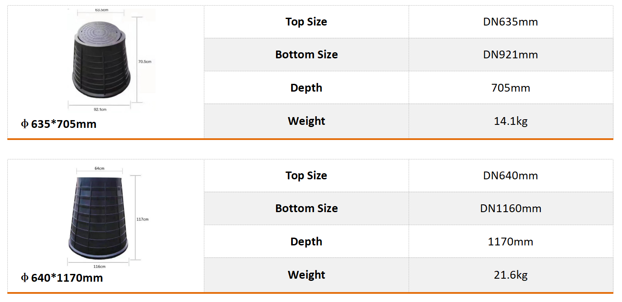Click the DN1160mm bottom size value
Viewport: 622px width, 302px height.
coord(511,209)
